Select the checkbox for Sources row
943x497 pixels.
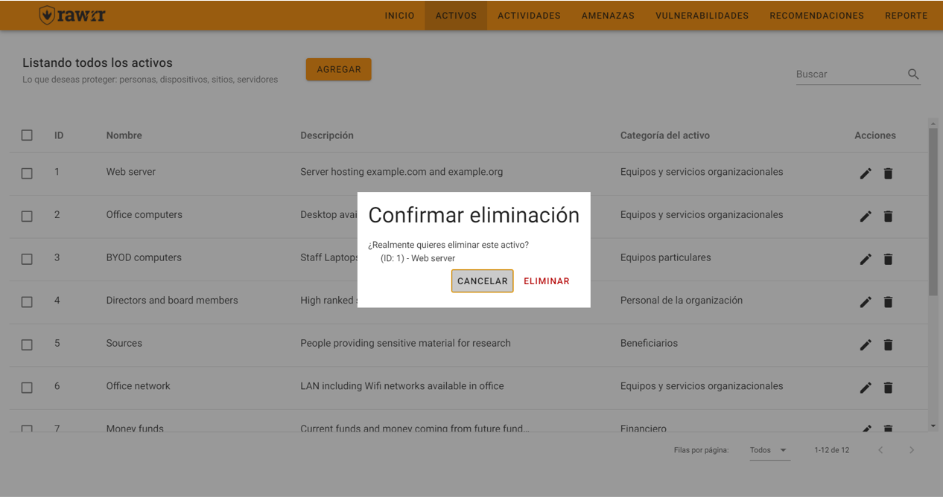click(x=27, y=344)
